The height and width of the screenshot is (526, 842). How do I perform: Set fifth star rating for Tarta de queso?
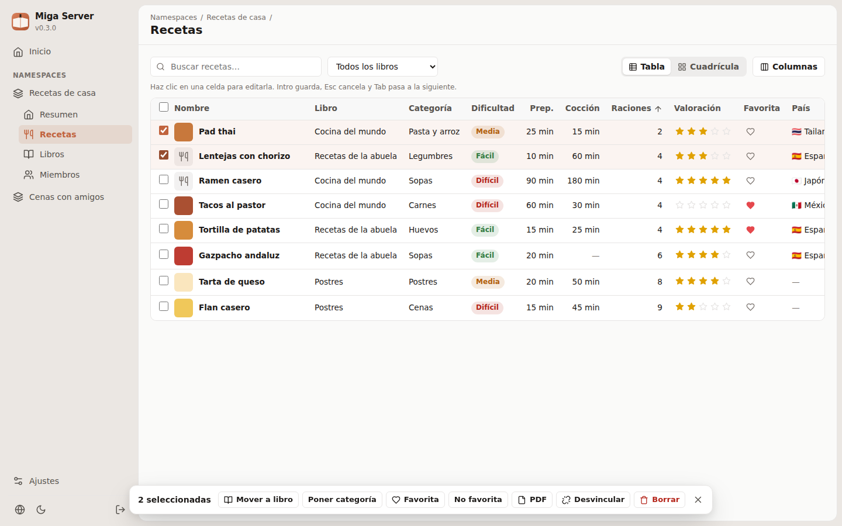tap(726, 281)
